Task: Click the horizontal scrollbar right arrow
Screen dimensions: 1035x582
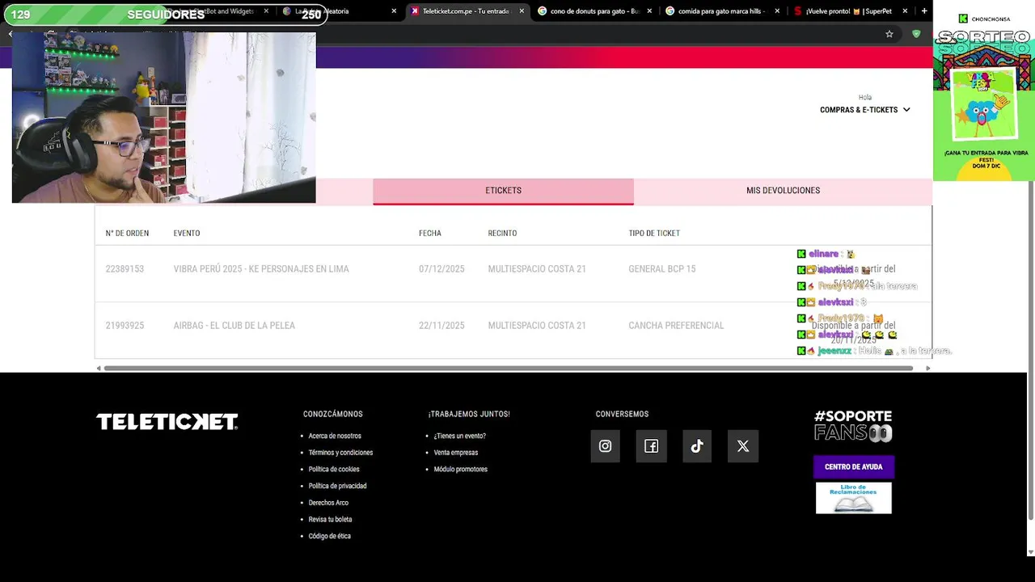Action: pyautogui.click(x=927, y=369)
